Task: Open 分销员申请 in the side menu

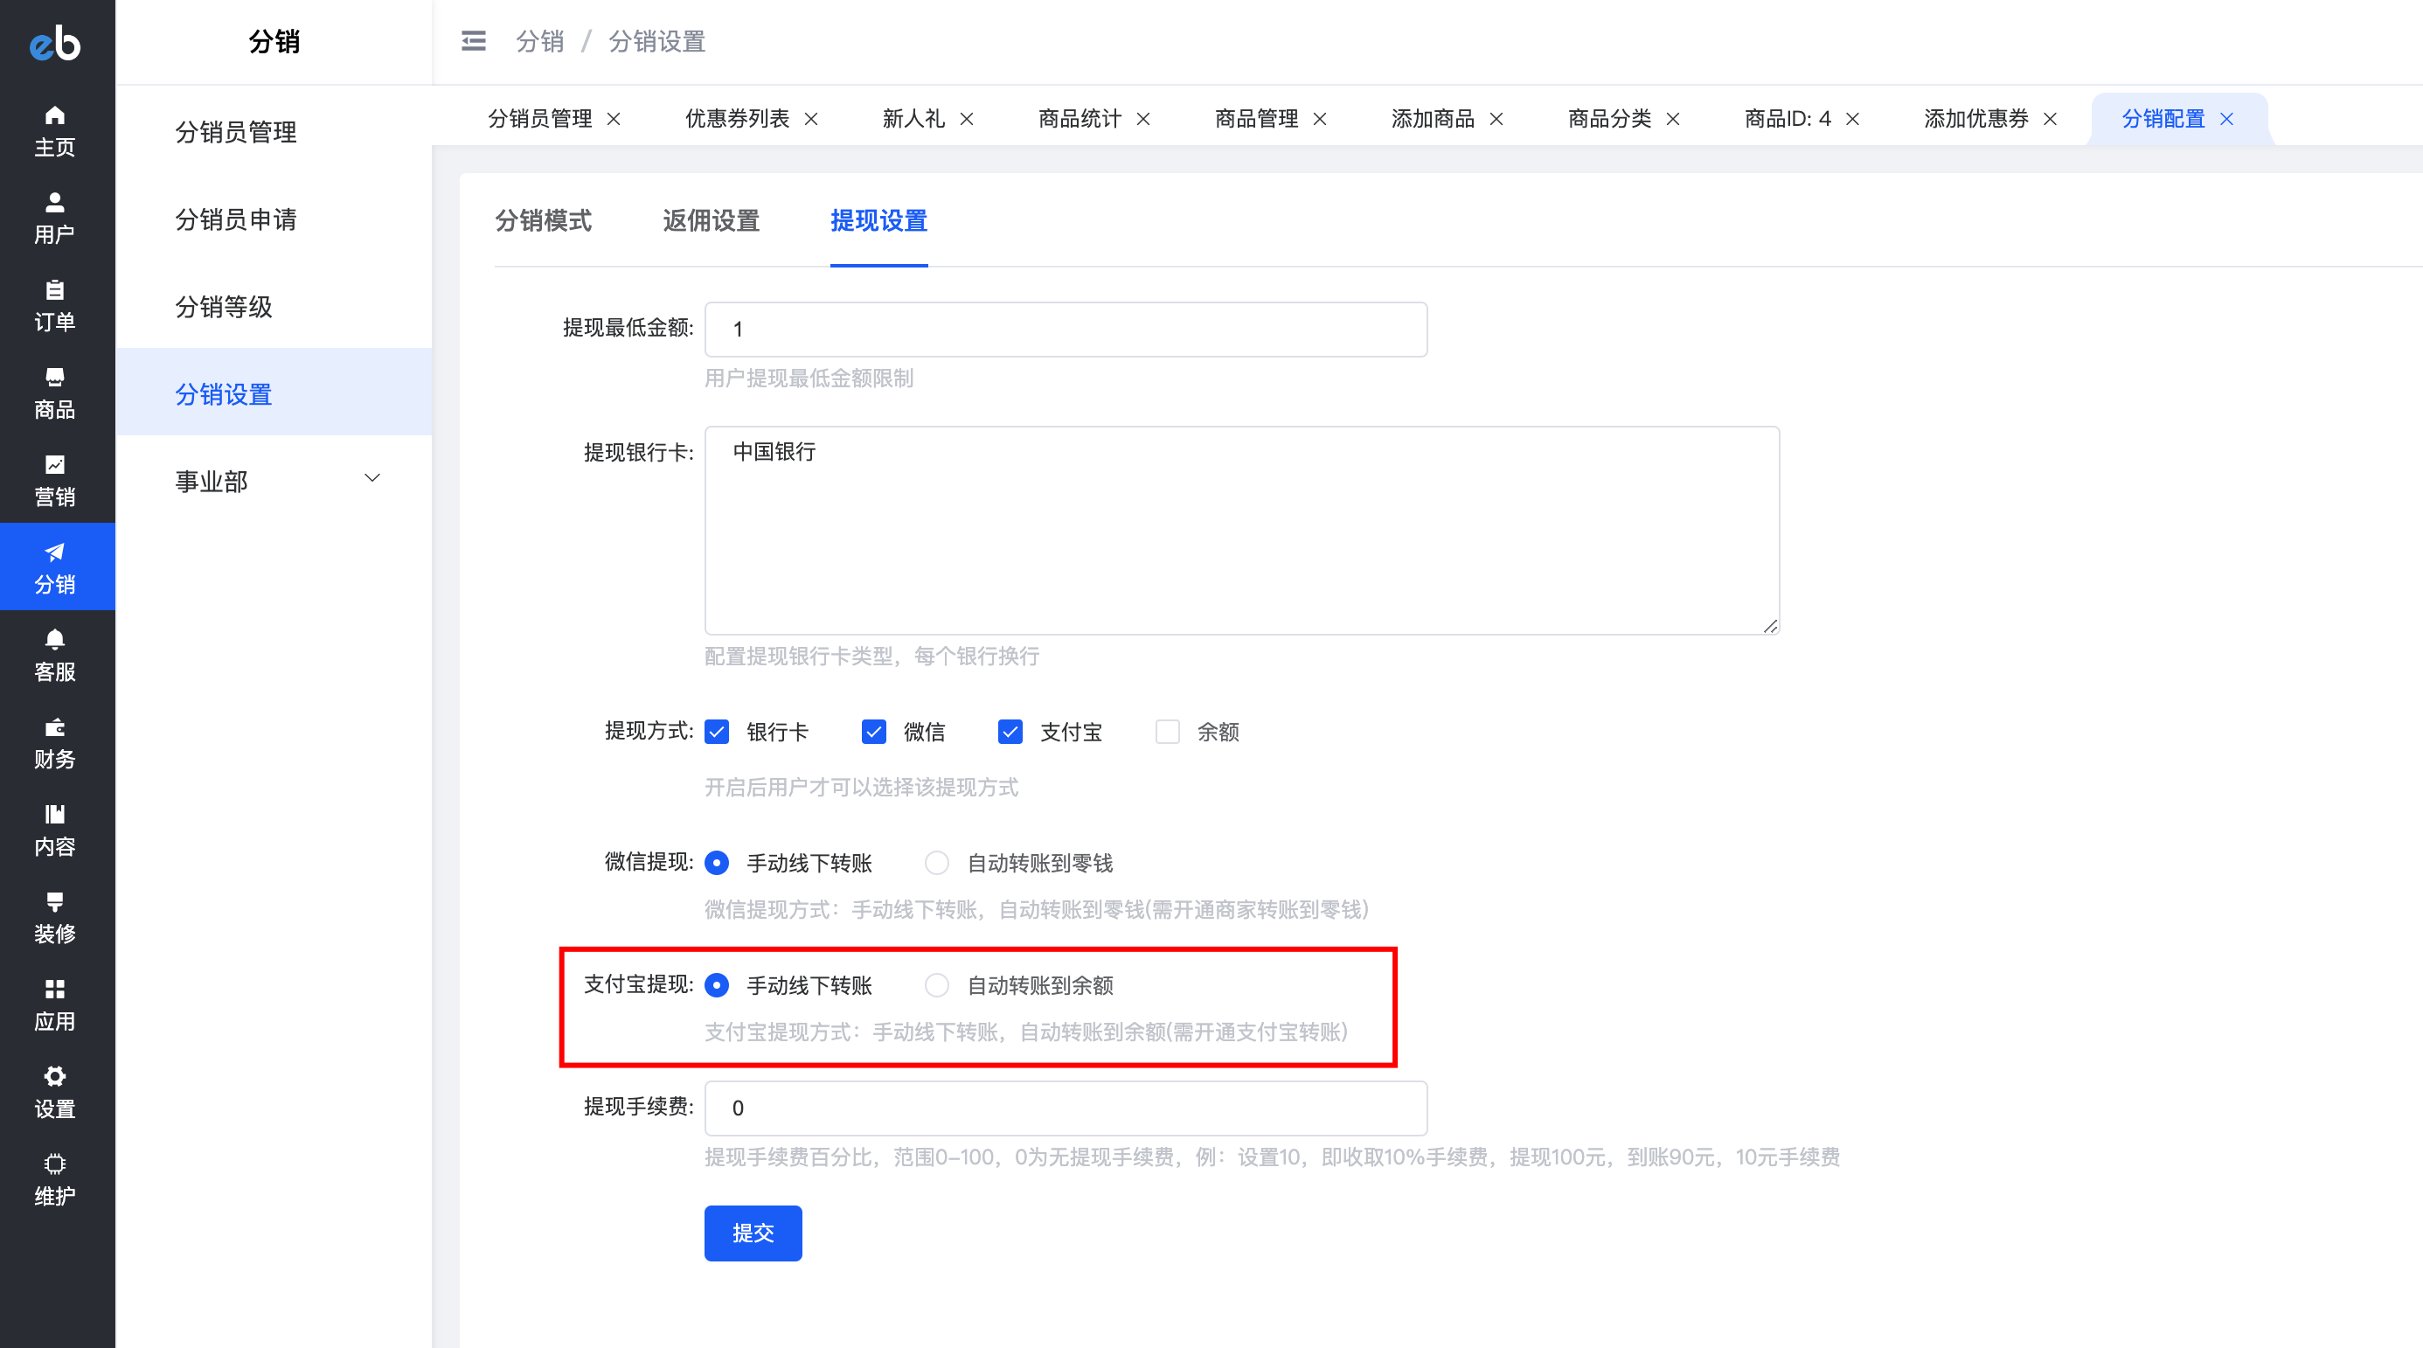Action: click(236, 219)
